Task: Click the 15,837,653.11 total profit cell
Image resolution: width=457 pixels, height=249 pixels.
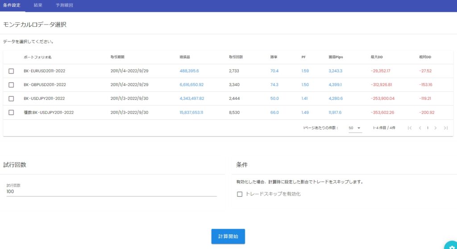Action: coord(191,113)
